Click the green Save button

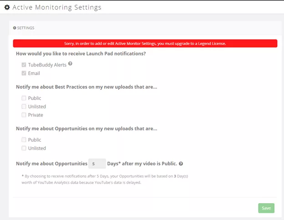pyautogui.click(x=266, y=208)
